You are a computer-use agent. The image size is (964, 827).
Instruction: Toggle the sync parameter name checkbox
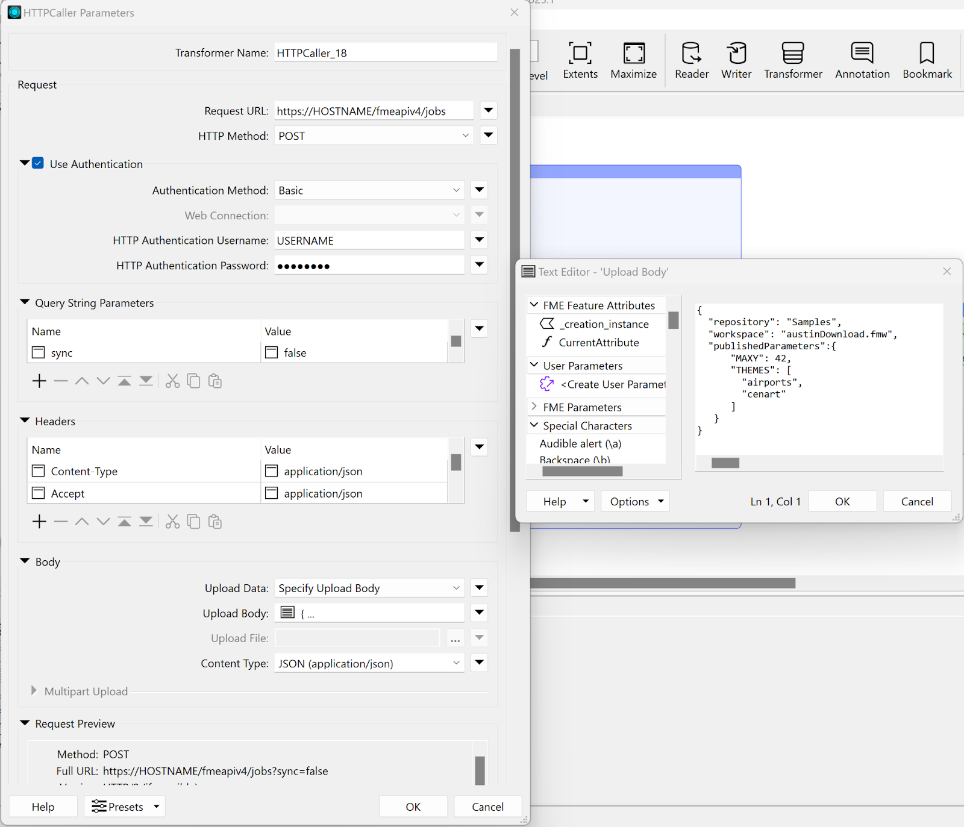coord(39,352)
